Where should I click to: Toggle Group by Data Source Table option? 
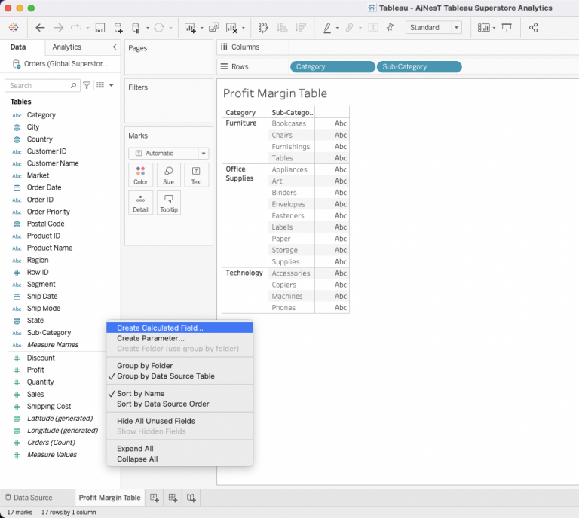click(165, 376)
